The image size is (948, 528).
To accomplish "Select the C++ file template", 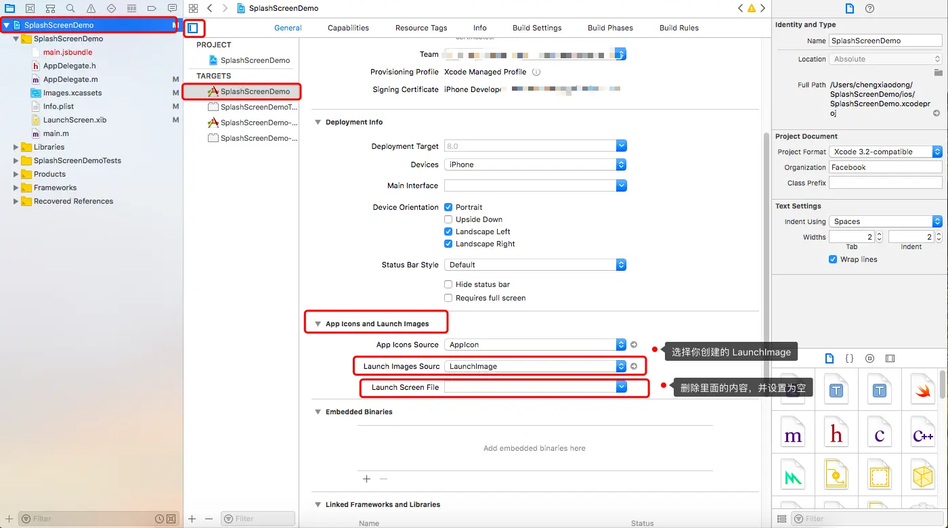I will (x=922, y=431).
